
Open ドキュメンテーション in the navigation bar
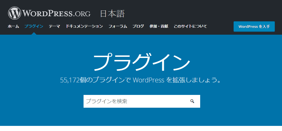point(84,26)
